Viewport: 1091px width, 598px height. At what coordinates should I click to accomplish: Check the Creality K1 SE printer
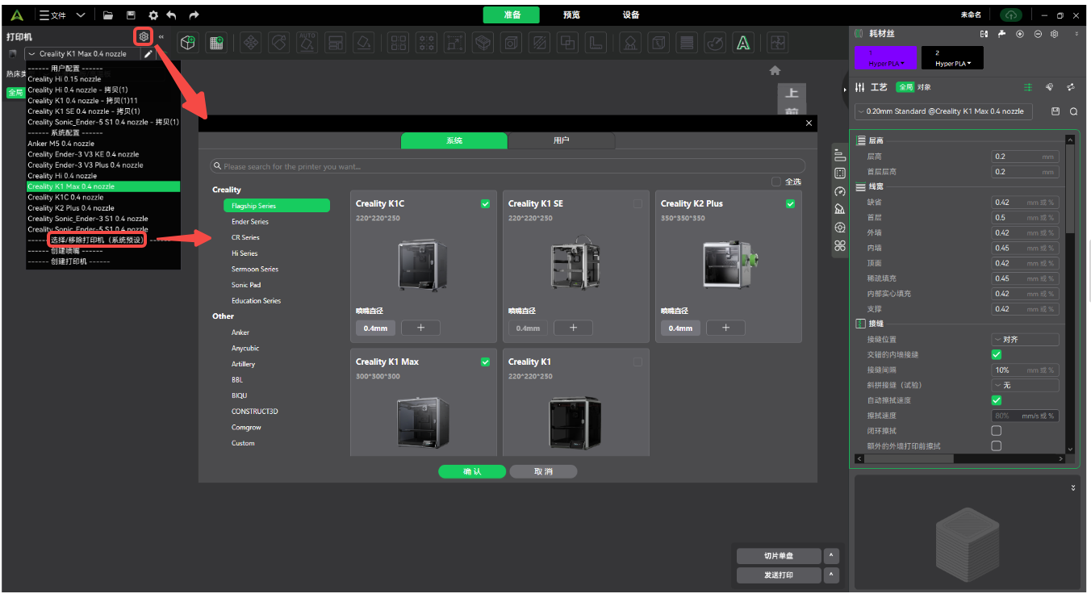point(637,204)
